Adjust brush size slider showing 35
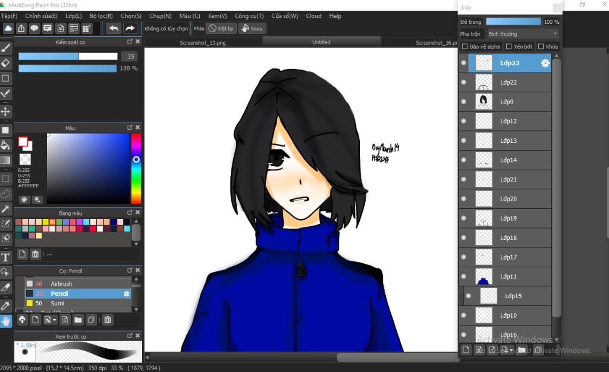 pyautogui.click(x=68, y=57)
